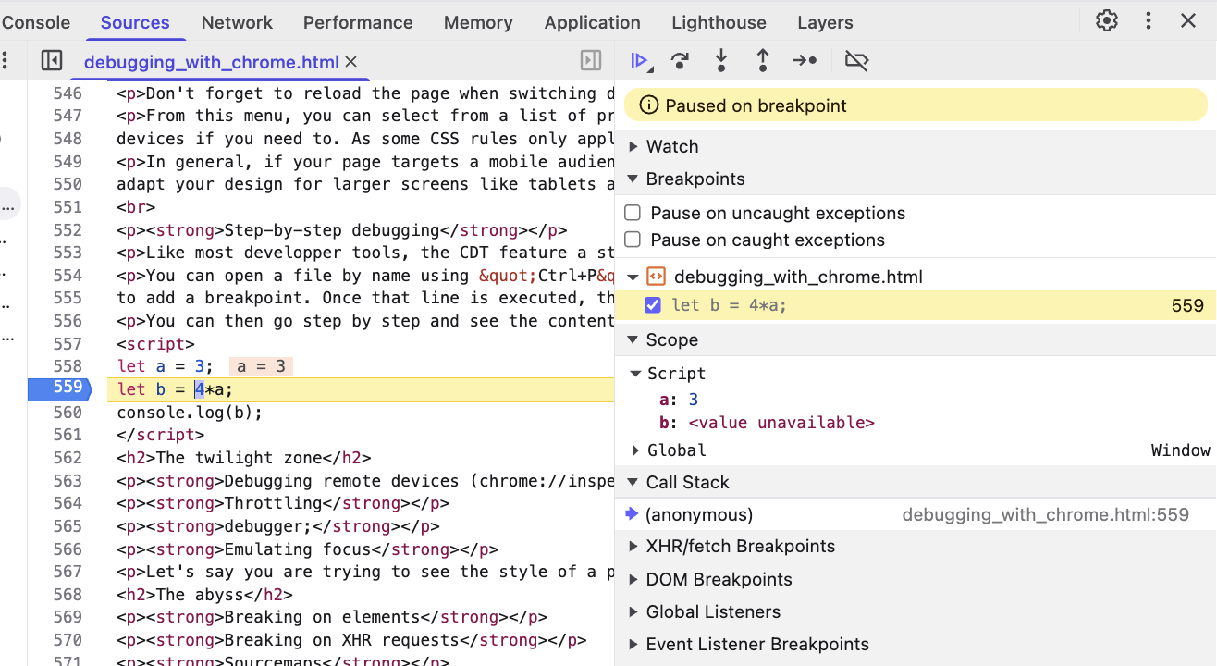This screenshot has height=666, width=1217.
Task: Expand the Global scope
Action: [x=635, y=450]
